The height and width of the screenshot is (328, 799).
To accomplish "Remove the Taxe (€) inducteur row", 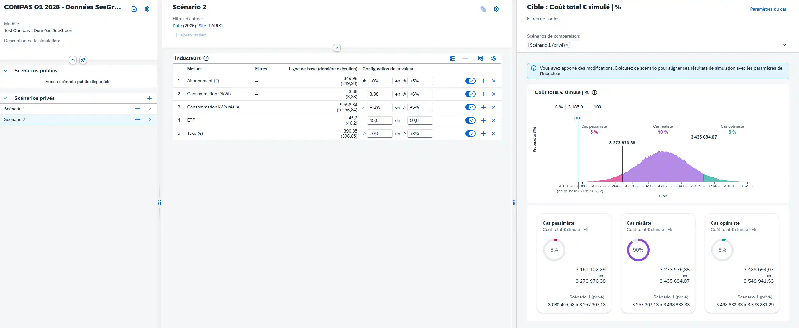I will (494, 134).
